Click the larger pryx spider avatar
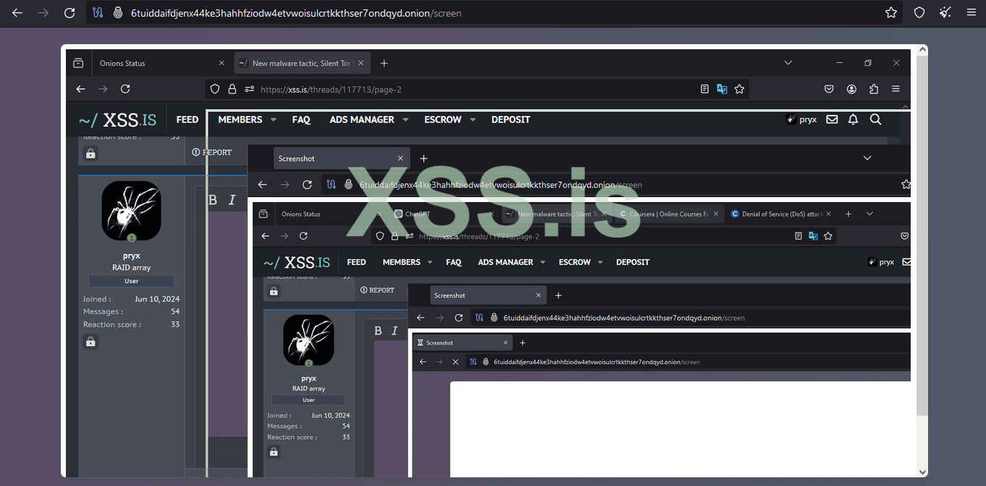 point(132,211)
